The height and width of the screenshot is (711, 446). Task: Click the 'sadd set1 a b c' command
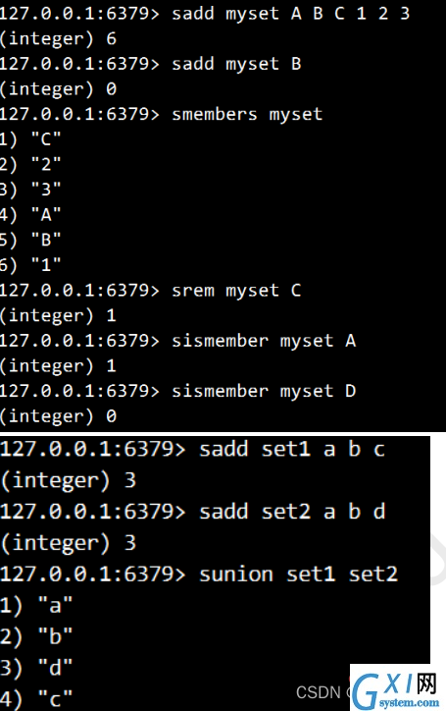pyautogui.click(x=292, y=450)
